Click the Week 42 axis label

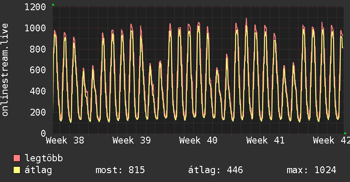point(330,141)
